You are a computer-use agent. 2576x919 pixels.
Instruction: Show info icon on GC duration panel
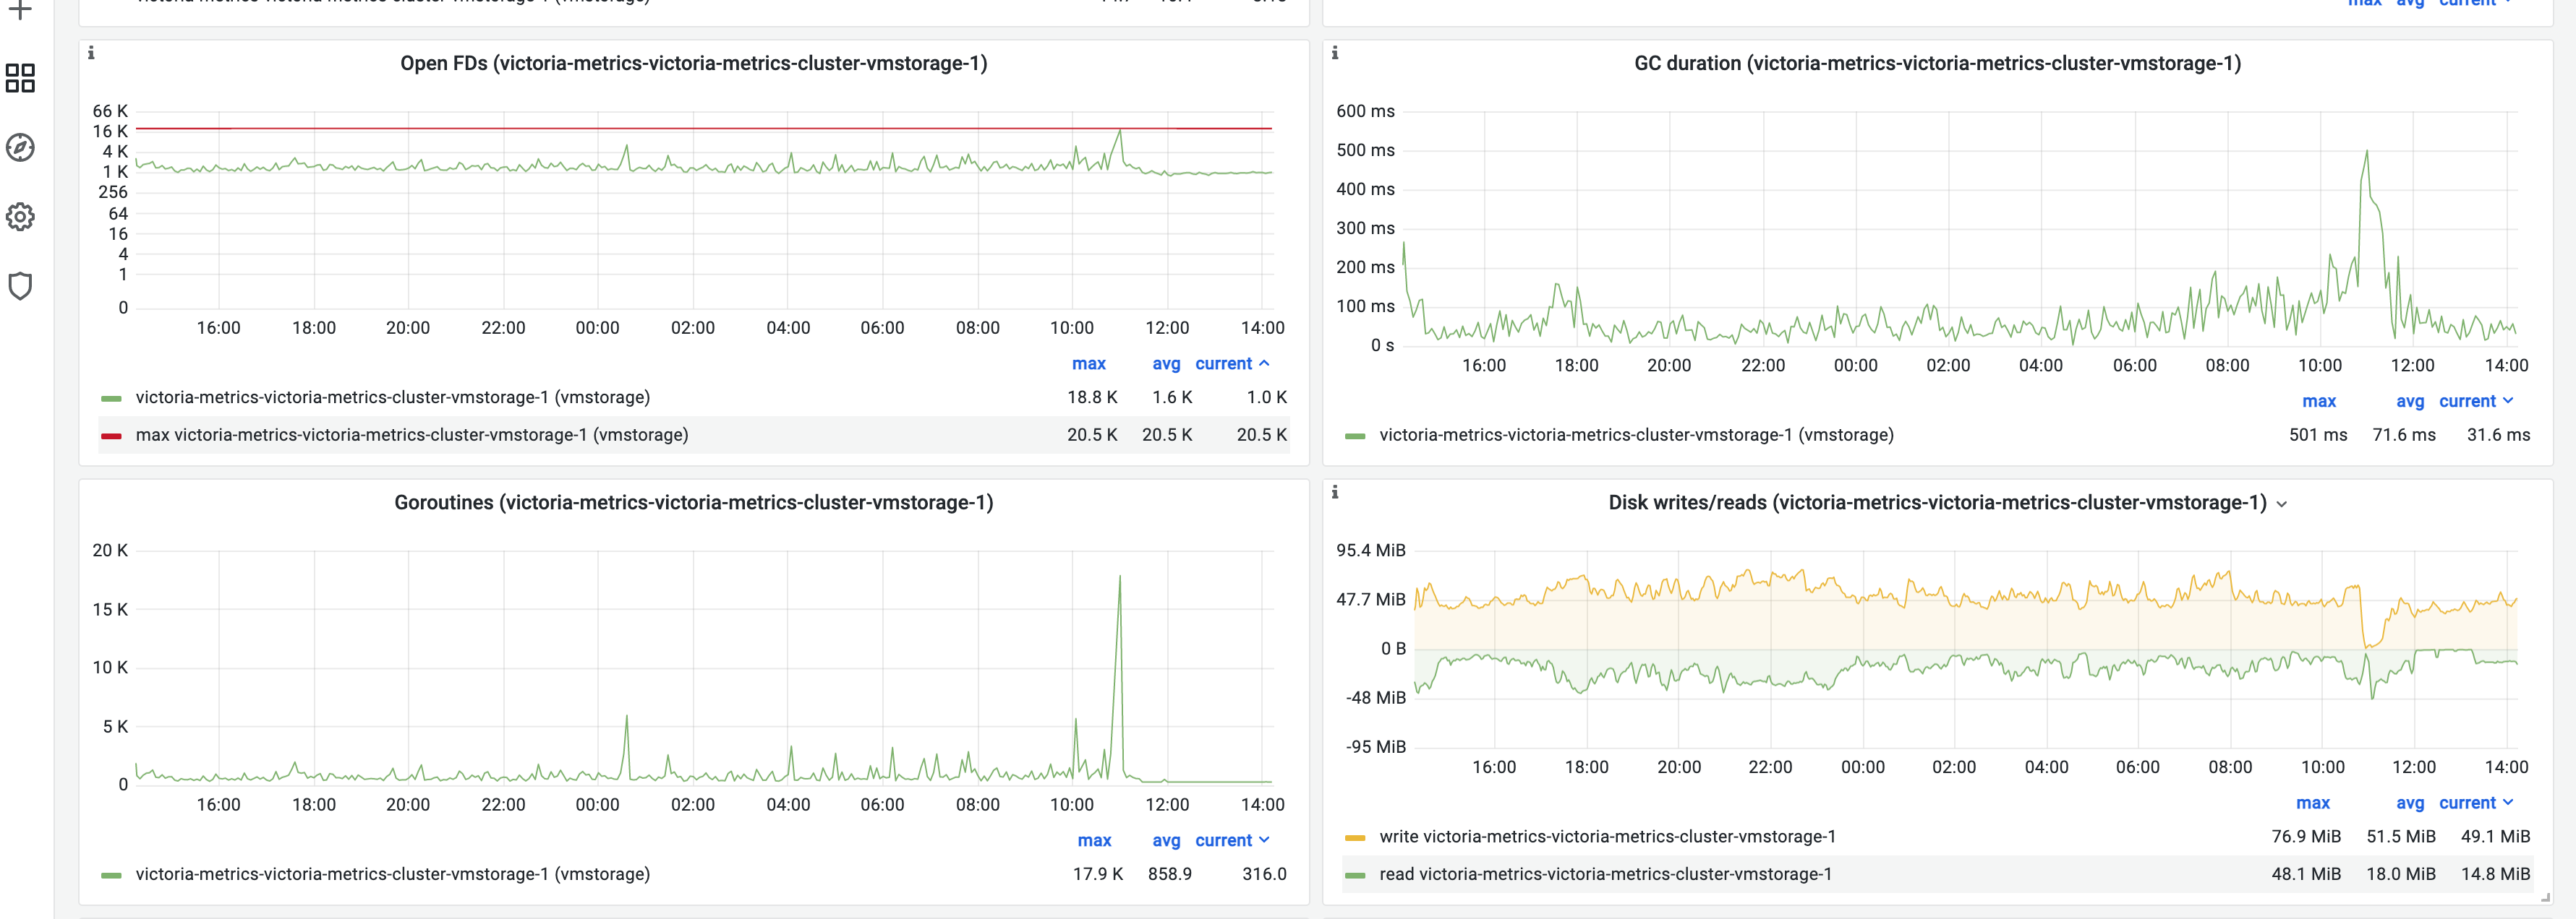click(x=1335, y=53)
